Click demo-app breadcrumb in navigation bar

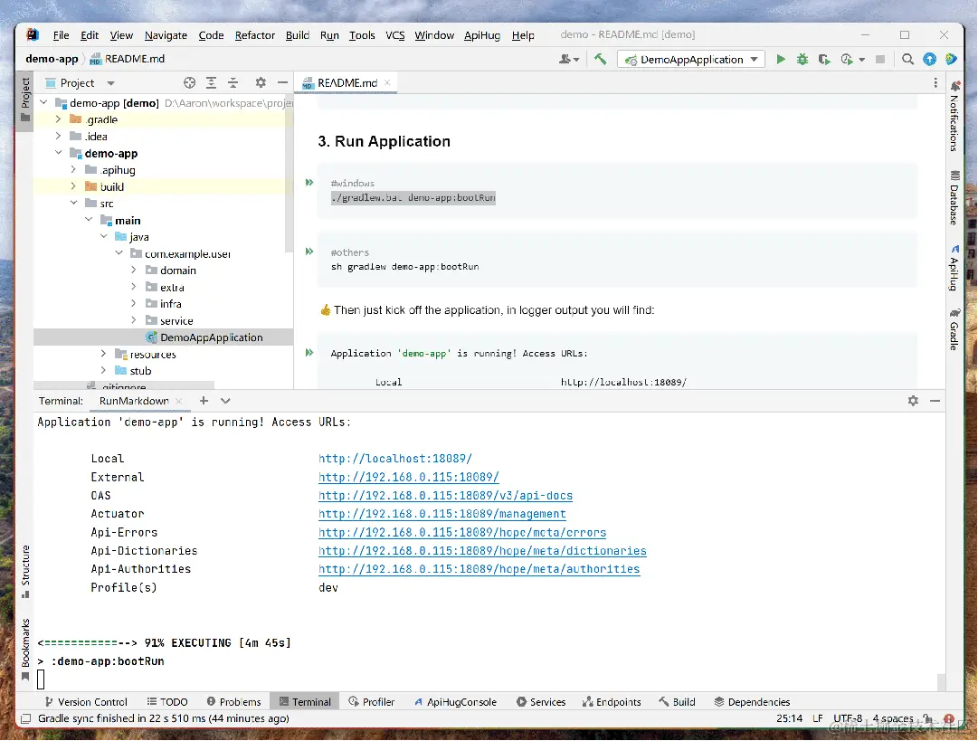tap(52, 59)
